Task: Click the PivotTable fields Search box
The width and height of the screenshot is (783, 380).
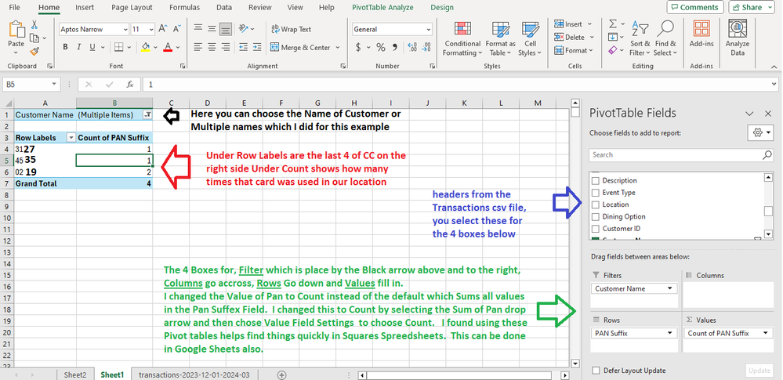Action: [674, 155]
